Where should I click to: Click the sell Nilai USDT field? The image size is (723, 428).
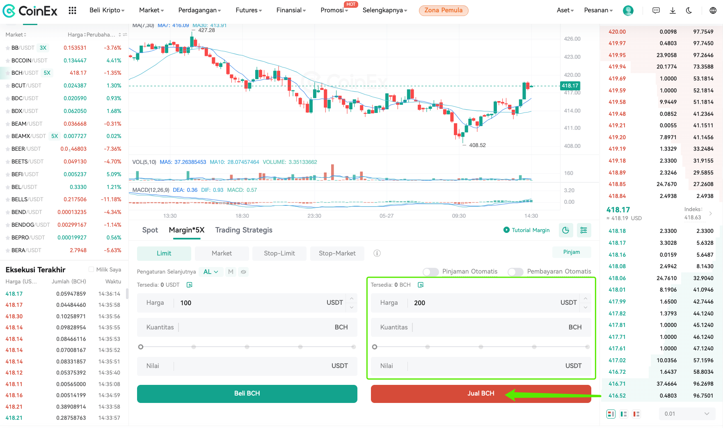point(481,366)
